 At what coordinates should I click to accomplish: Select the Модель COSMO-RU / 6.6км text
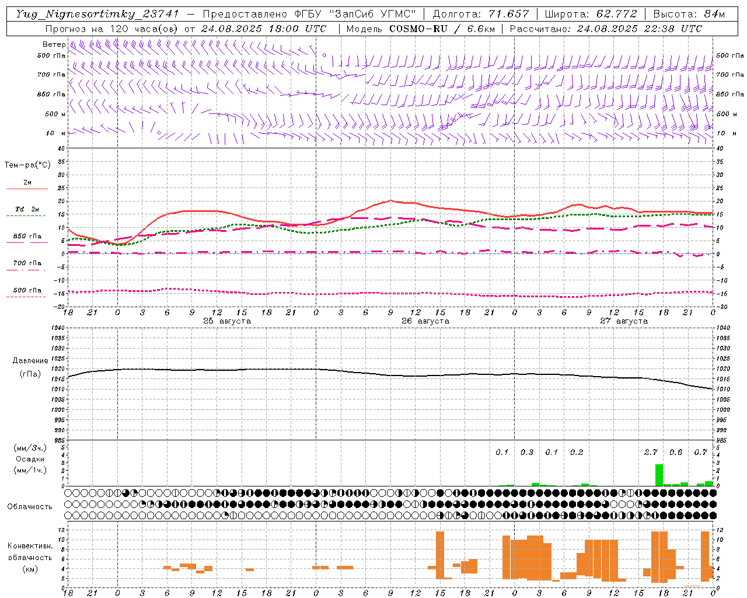(x=420, y=29)
